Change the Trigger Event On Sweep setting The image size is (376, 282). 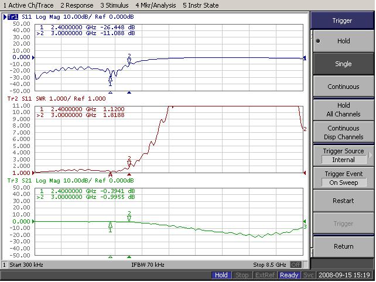[x=343, y=178]
